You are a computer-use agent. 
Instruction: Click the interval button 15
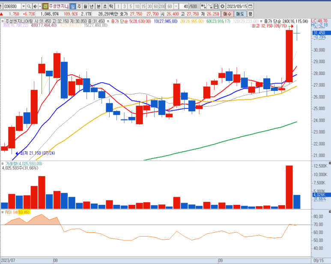point(143,6)
